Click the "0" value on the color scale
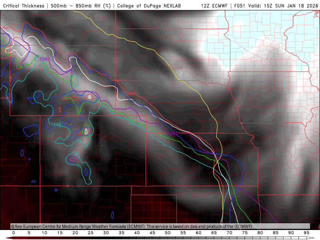 14,233
